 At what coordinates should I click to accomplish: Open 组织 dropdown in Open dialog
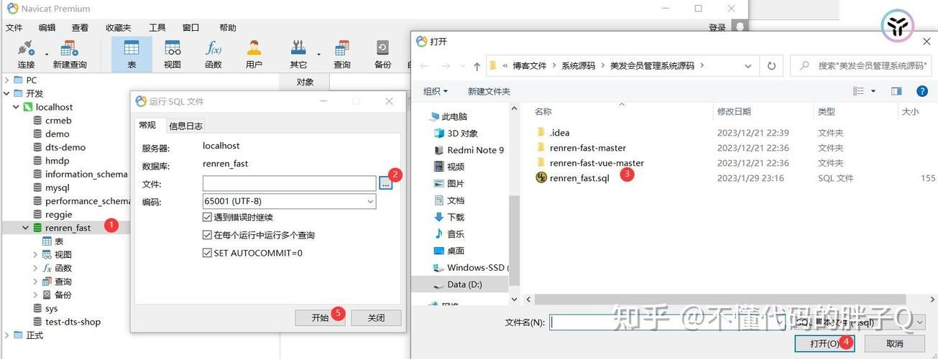point(435,91)
